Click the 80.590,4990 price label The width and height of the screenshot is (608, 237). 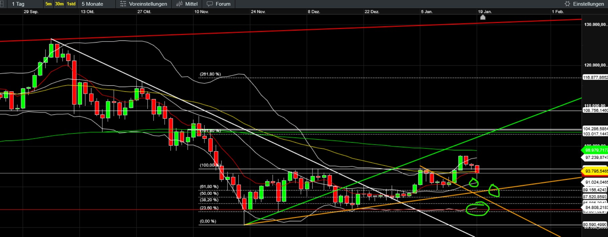[595, 225]
